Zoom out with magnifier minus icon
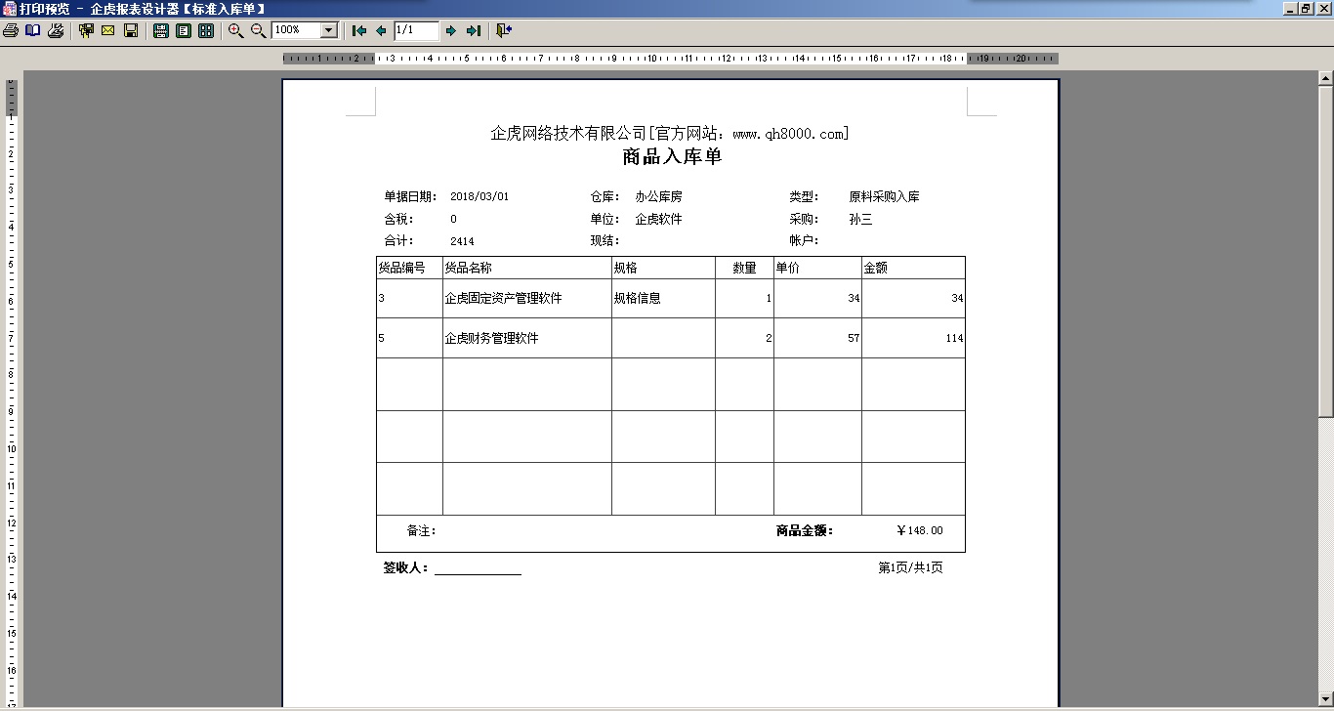 [258, 31]
